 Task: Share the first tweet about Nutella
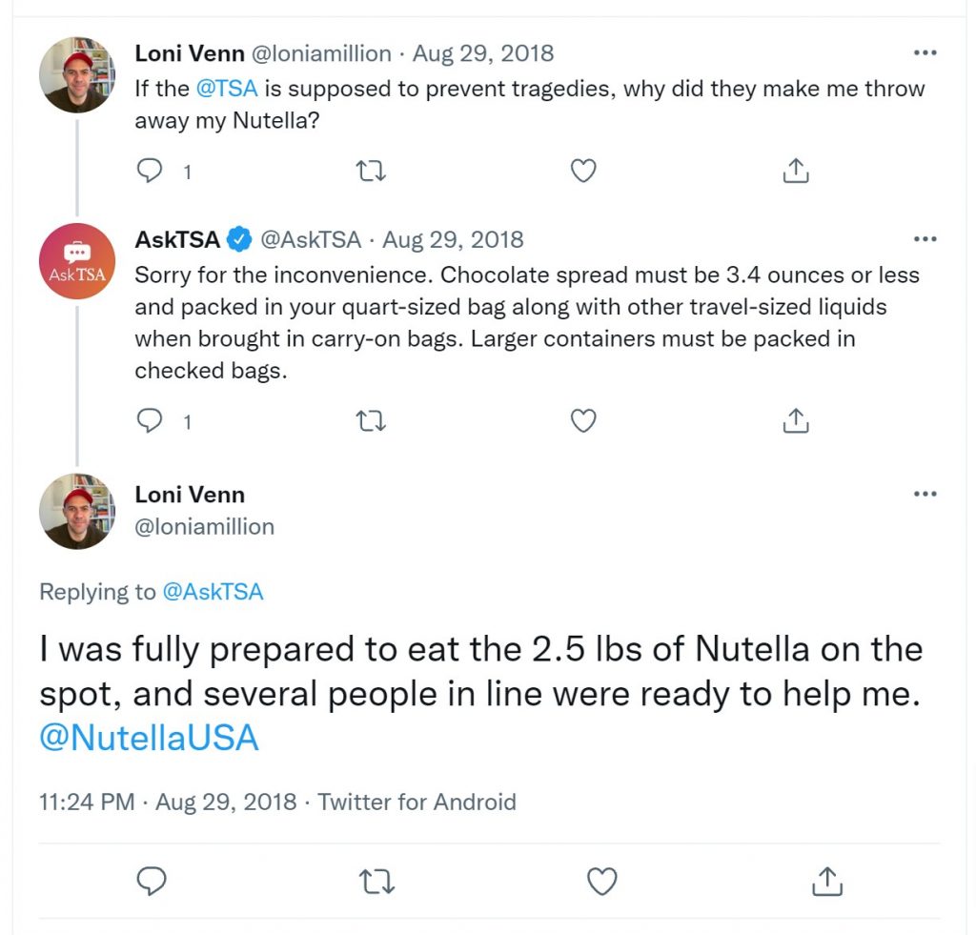(796, 170)
